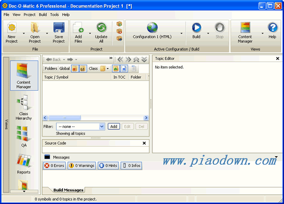This screenshot has height=204, width=284.
Task: Click the In TOC column header
Action: (x=119, y=77)
